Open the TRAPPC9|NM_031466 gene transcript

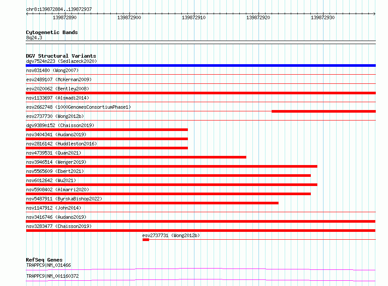(x=48, y=265)
